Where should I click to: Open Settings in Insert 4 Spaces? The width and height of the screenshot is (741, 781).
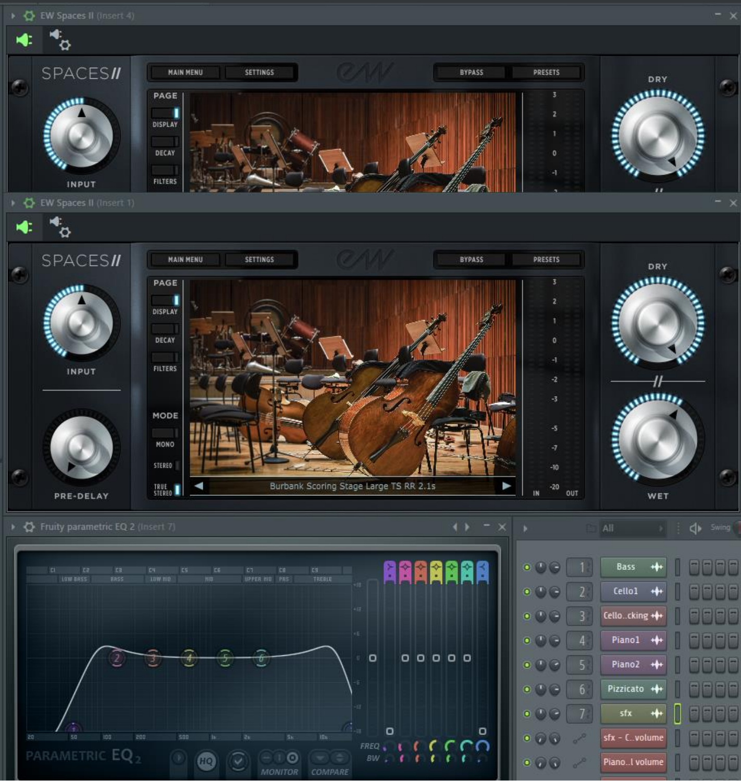pos(260,72)
